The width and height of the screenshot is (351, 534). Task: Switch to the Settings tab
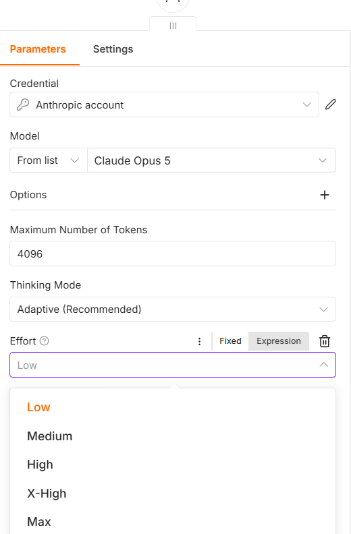click(x=113, y=49)
